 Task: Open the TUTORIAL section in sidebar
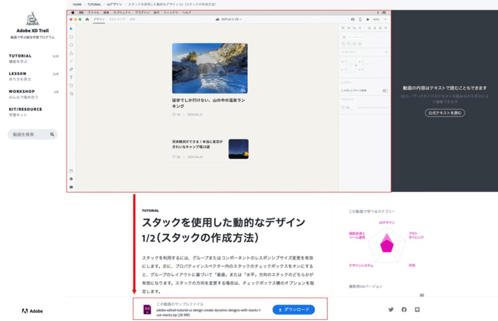tap(33, 59)
